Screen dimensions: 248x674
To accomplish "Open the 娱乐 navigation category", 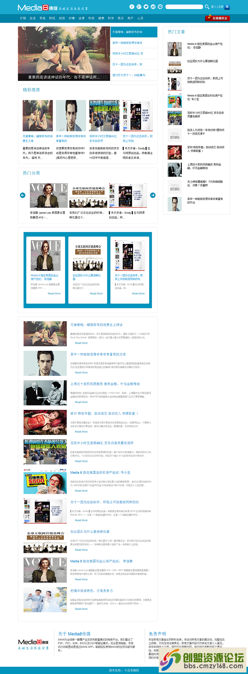I will coord(121,18).
